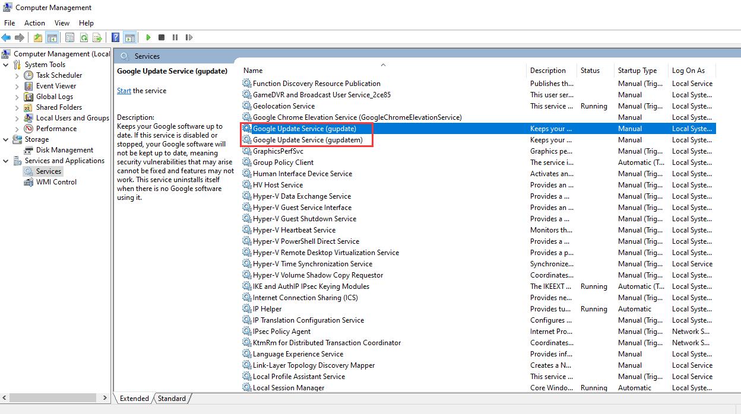The width and height of the screenshot is (741, 414).
Task: Select Google Update Service (gupdate) row
Action: pos(478,129)
